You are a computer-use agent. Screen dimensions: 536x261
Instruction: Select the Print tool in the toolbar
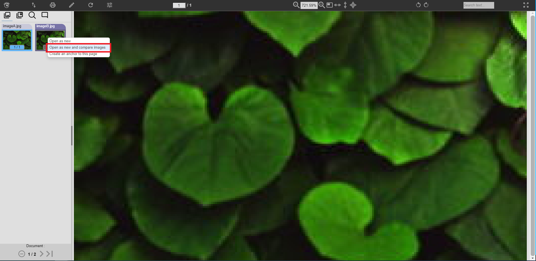point(52,5)
